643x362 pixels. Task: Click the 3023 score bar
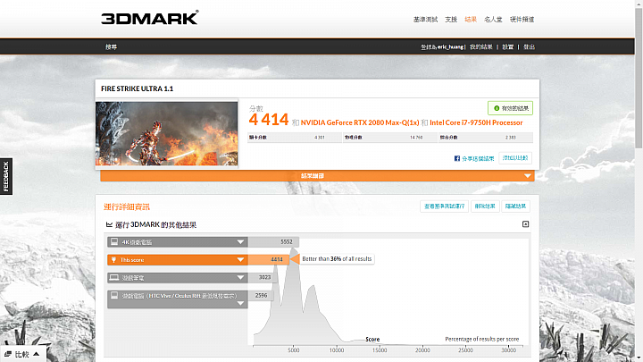[263, 278]
